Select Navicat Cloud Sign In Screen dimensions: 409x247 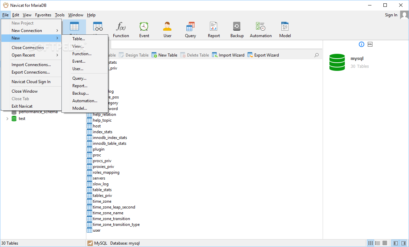[x=31, y=82]
